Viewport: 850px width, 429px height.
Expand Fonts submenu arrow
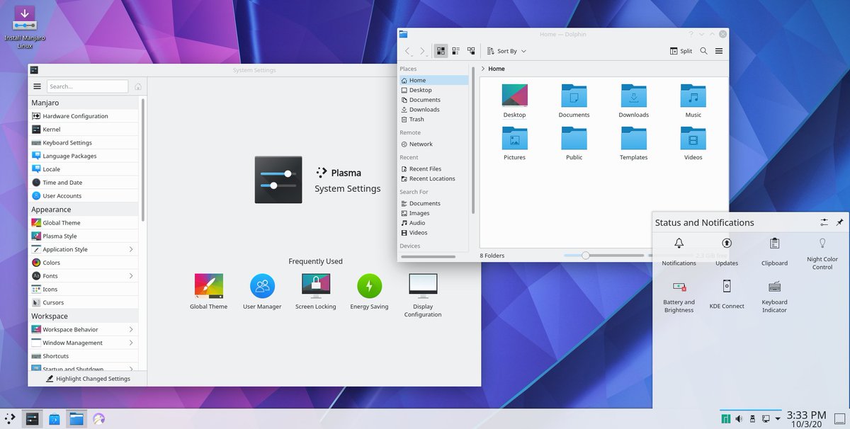[x=131, y=275]
